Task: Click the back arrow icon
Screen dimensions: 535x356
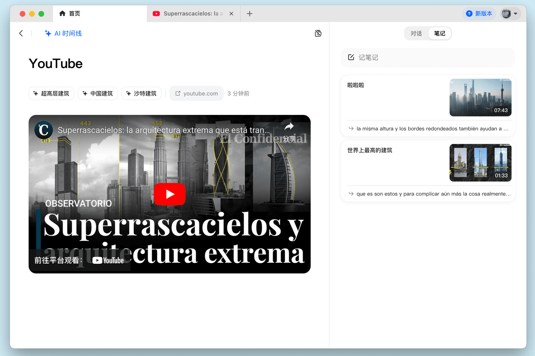Action: (x=21, y=33)
